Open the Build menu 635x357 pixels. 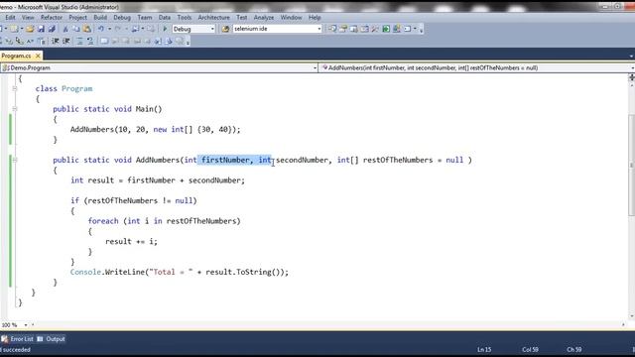click(100, 18)
